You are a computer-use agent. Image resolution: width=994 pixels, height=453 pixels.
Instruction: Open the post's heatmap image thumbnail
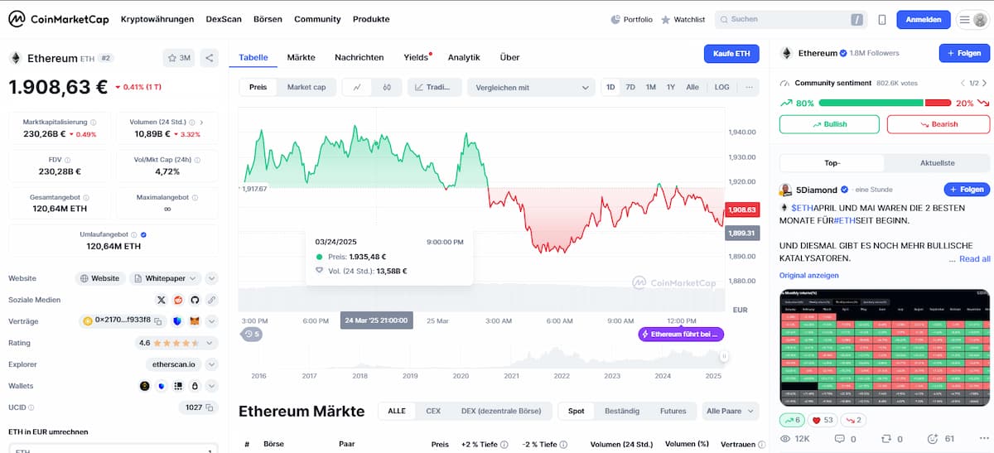click(885, 348)
